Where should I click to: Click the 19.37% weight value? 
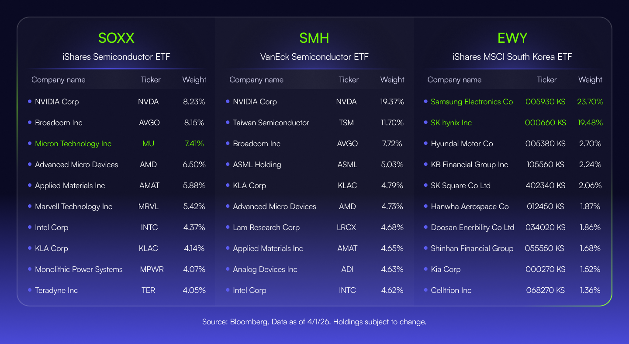tap(392, 102)
